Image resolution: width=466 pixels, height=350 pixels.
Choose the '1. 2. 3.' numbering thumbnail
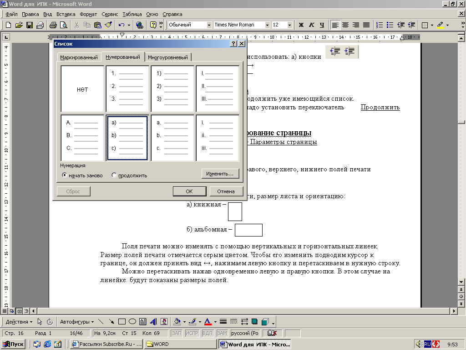(x=127, y=89)
